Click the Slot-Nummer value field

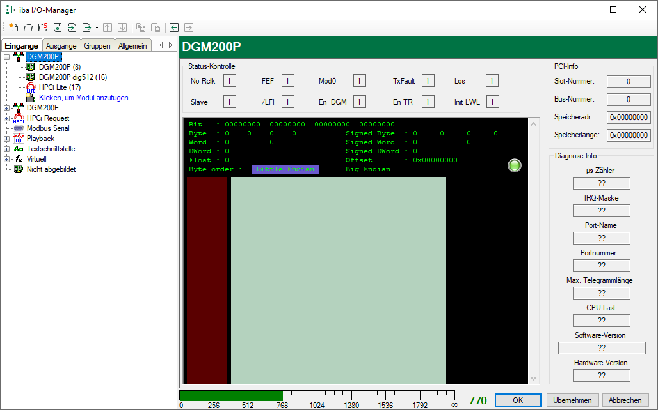coord(629,82)
